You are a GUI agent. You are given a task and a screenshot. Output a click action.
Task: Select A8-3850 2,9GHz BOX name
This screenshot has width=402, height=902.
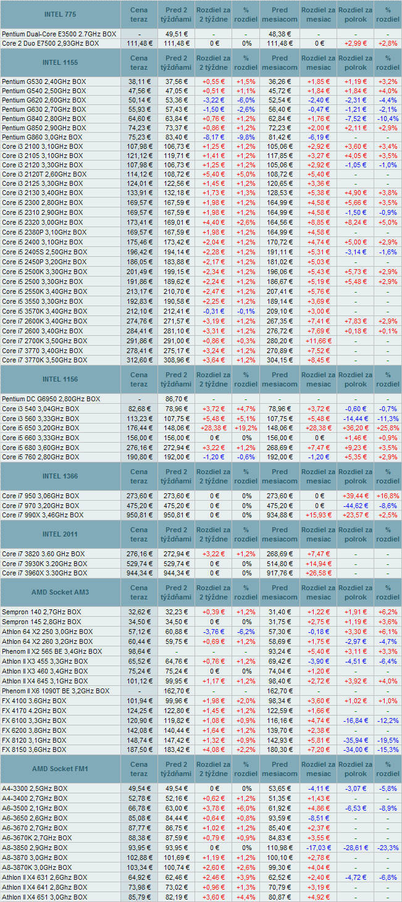pos(35,848)
